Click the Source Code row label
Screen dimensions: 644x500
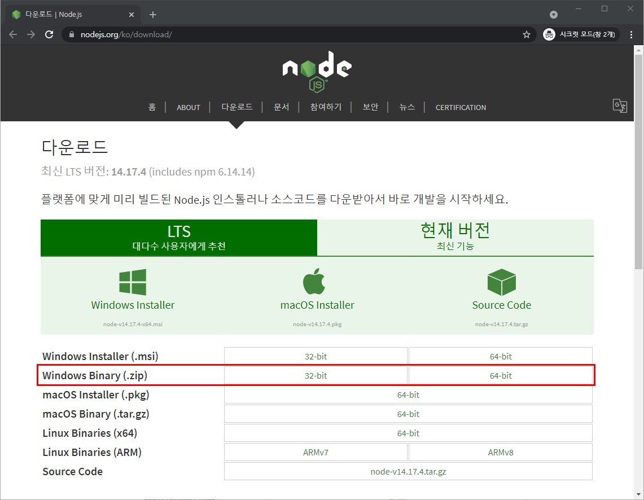point(73,472)
